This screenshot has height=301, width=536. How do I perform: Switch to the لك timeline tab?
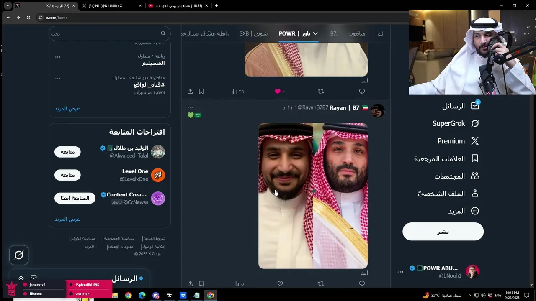point(380,33)
